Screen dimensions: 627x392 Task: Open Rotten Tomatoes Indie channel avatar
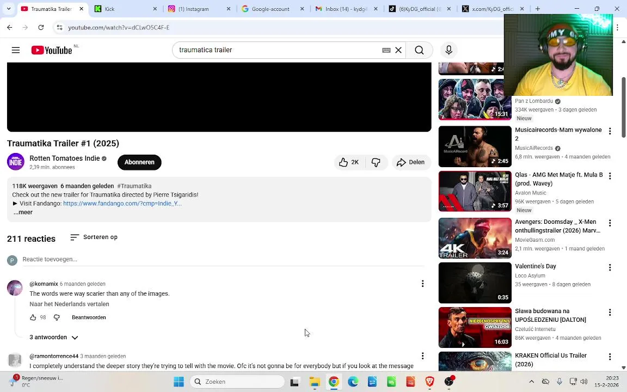16,162
